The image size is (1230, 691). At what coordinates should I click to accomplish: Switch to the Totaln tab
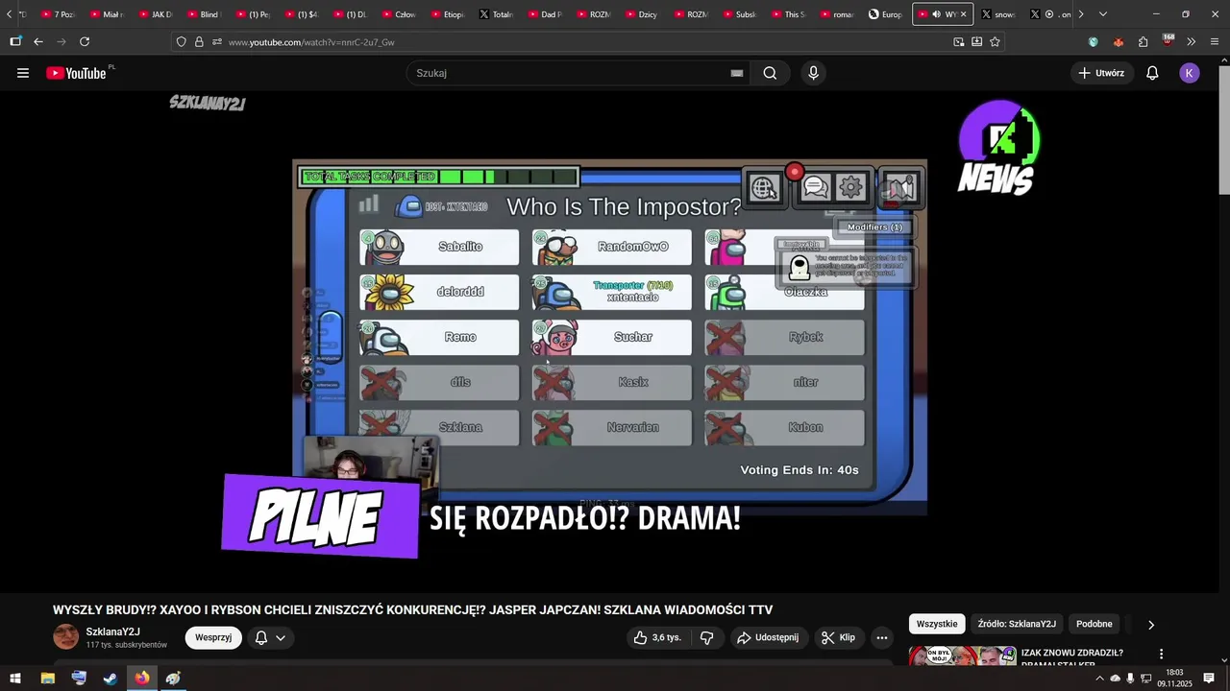[496, 14]
